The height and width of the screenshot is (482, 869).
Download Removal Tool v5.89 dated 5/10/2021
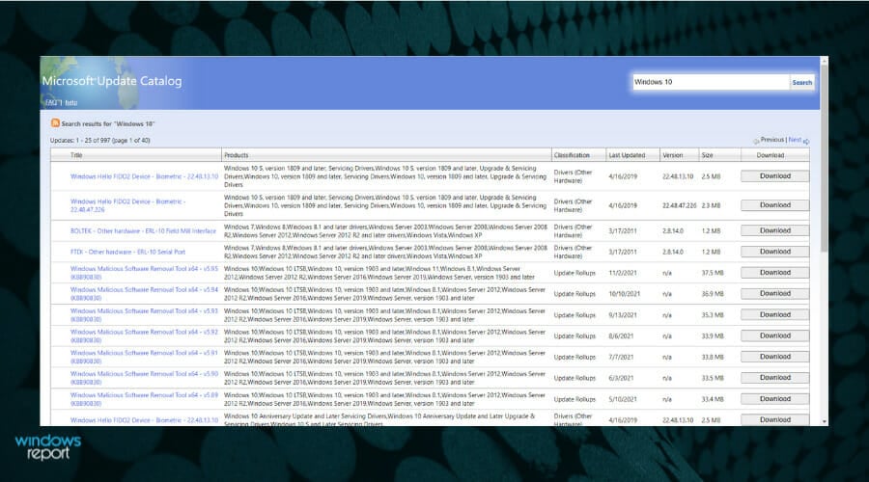tap(774, 399)
